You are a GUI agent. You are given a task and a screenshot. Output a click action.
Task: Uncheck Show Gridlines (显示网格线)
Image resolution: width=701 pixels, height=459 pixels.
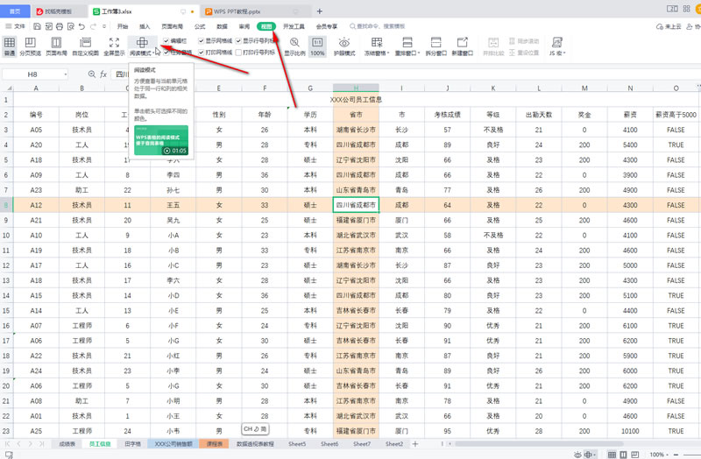click(x=202, y=40)
